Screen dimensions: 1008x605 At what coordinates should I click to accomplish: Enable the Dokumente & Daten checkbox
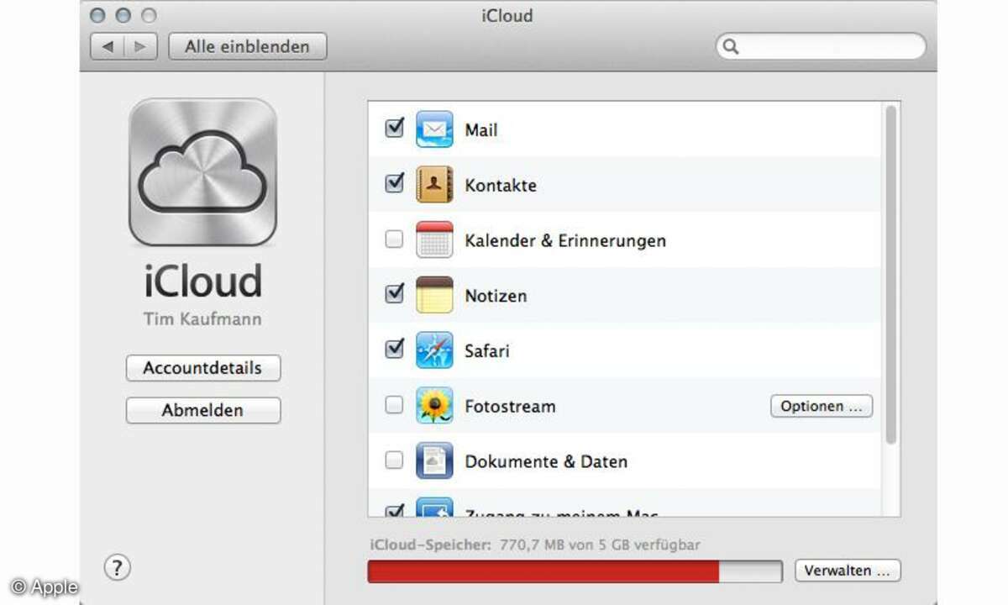pyautogui.click(x=394, y=460)
